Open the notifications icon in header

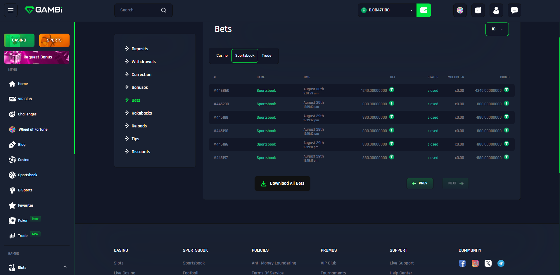478,10
